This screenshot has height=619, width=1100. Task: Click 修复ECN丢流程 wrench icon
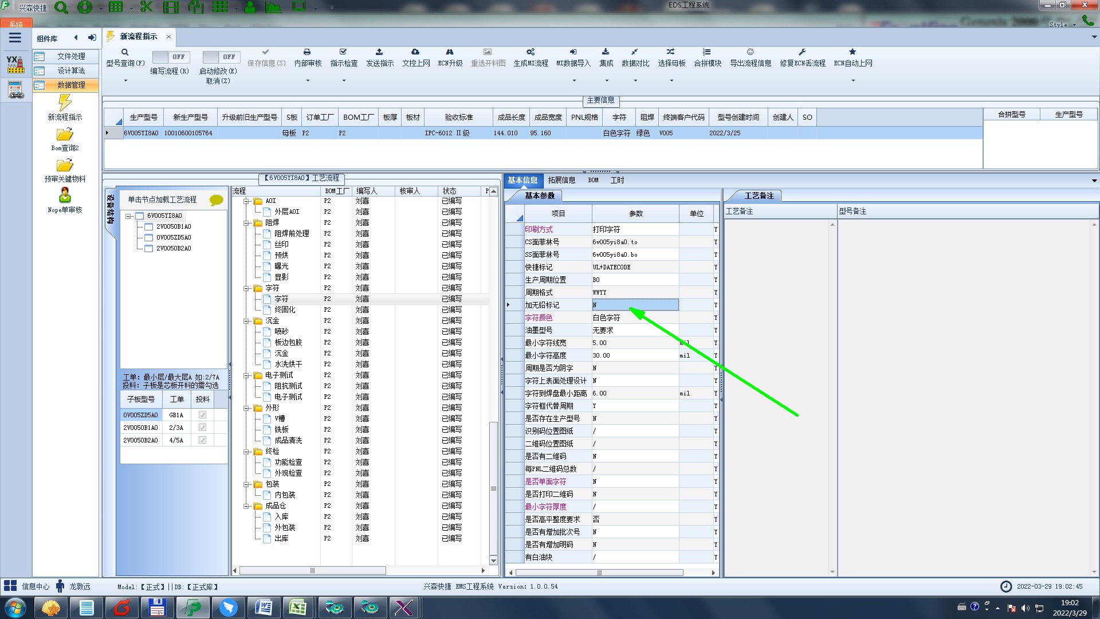tap(802, 52)
